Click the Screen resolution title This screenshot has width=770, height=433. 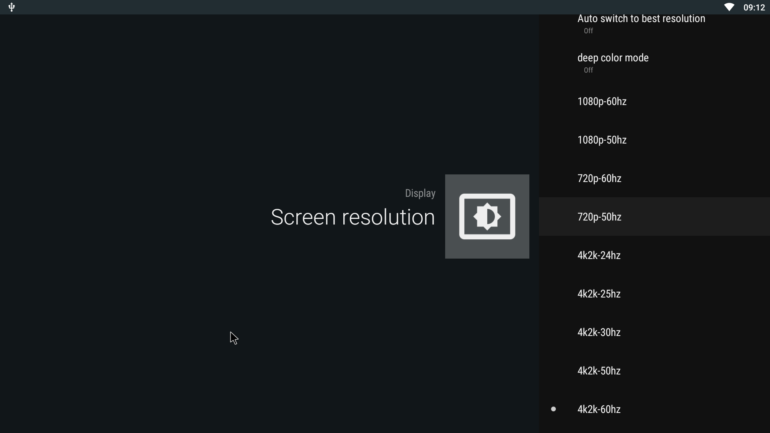click(353, 217)
